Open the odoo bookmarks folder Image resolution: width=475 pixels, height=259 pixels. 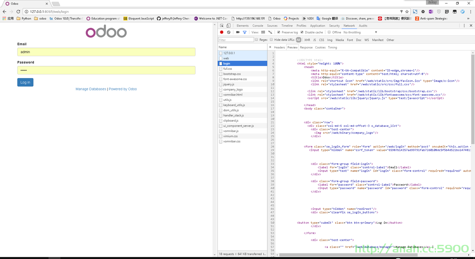(41, 18)
